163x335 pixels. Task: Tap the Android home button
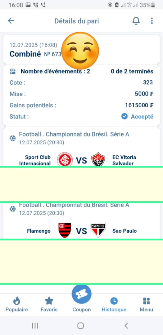(81, 326)
